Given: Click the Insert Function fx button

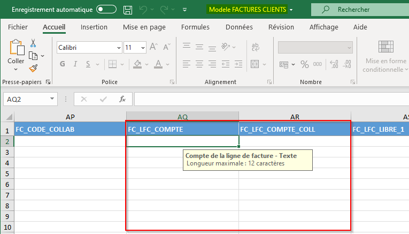Looking at the screenshot, I should (x=122, y=99).
